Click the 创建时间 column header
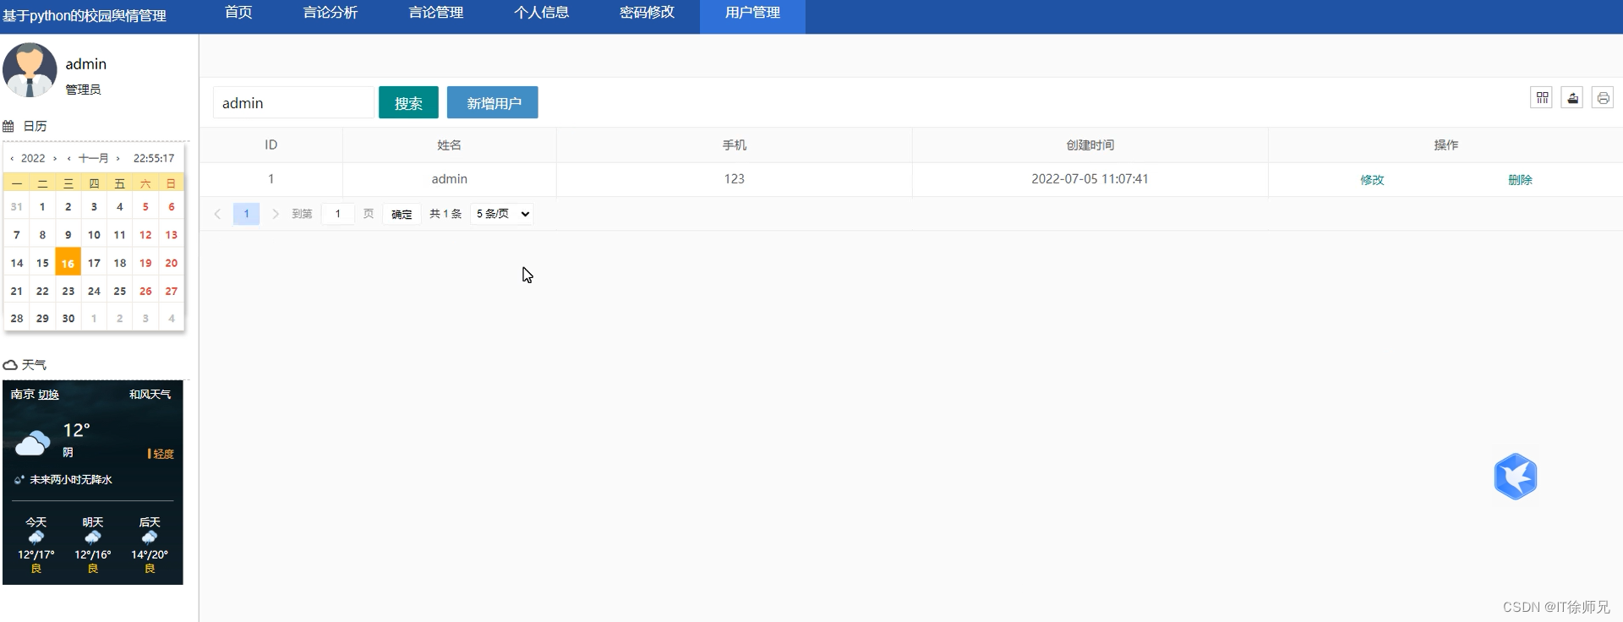 point(1090,145)
